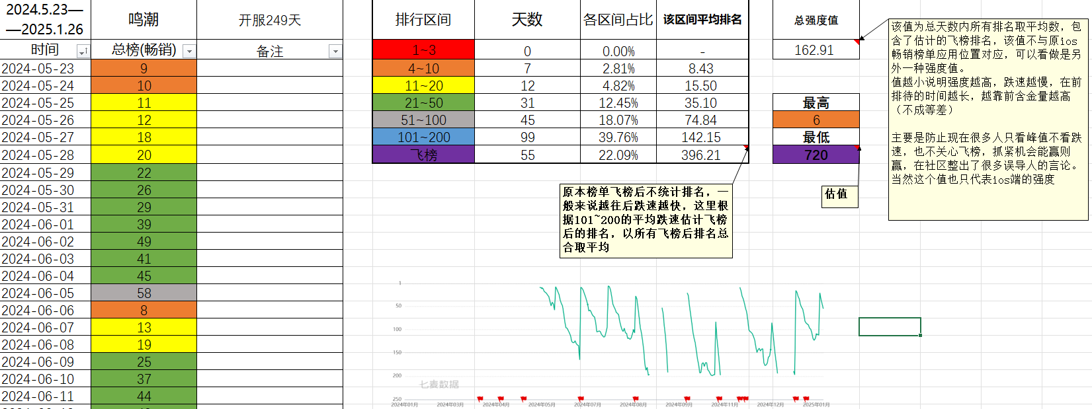1092x409 pixels.
Task: Click the 排行区间 table header
Action: [x=423, y=20]
